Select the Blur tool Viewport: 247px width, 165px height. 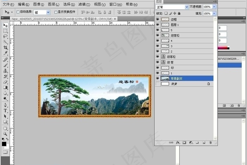pyautogui.click(x=5, y=93)
